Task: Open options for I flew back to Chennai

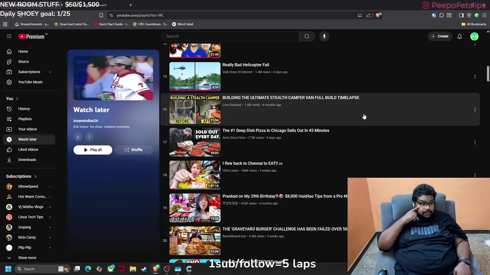Action: (475, 175)
